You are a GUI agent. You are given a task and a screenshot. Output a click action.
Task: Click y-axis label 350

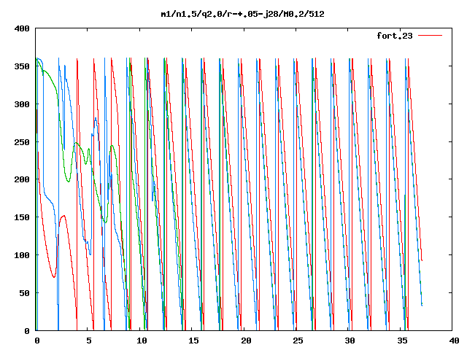pyautogui.click(x=22, y=66)
